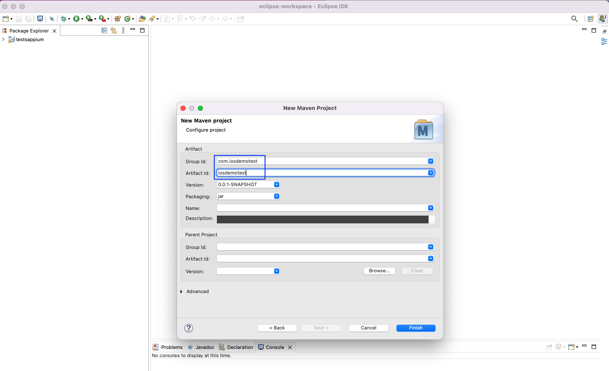This screenshot has height=371, width=609.
Task: Click the Open Perspective icon
Action: [x=590, y=19]
